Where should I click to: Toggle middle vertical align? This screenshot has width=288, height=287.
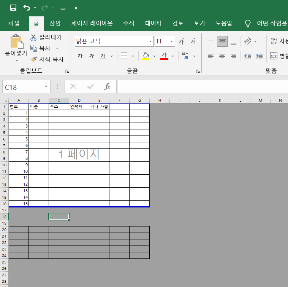222,41
